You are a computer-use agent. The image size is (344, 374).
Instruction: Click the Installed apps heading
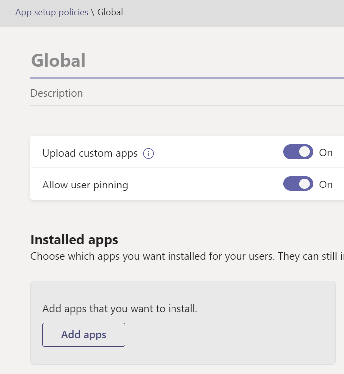click(x=74, y=240)
